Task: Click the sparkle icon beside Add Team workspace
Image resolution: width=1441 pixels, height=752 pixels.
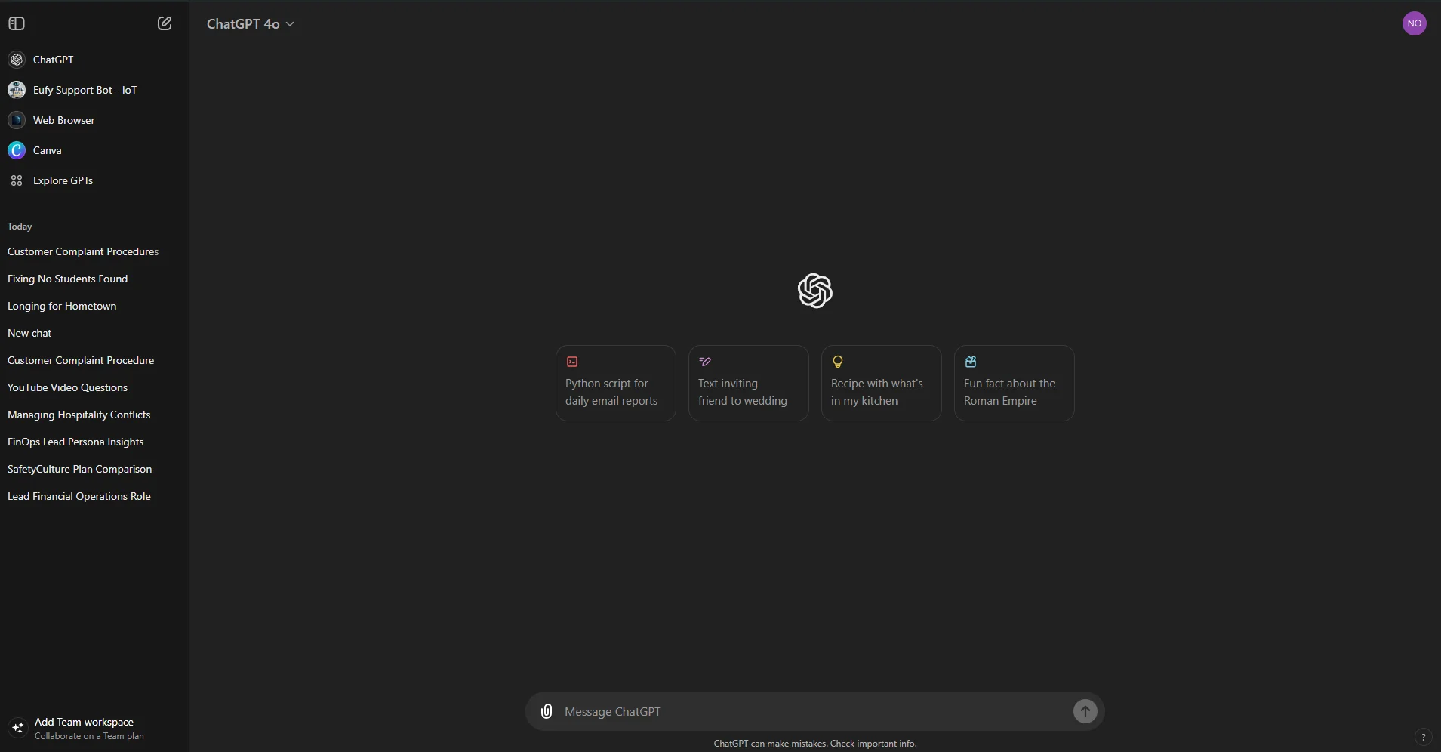Action: point(17,728)
